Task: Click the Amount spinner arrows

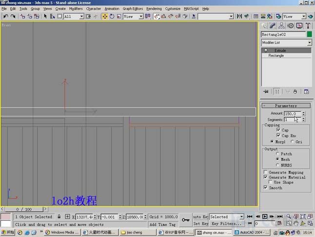Action: (x=304, y=113)
